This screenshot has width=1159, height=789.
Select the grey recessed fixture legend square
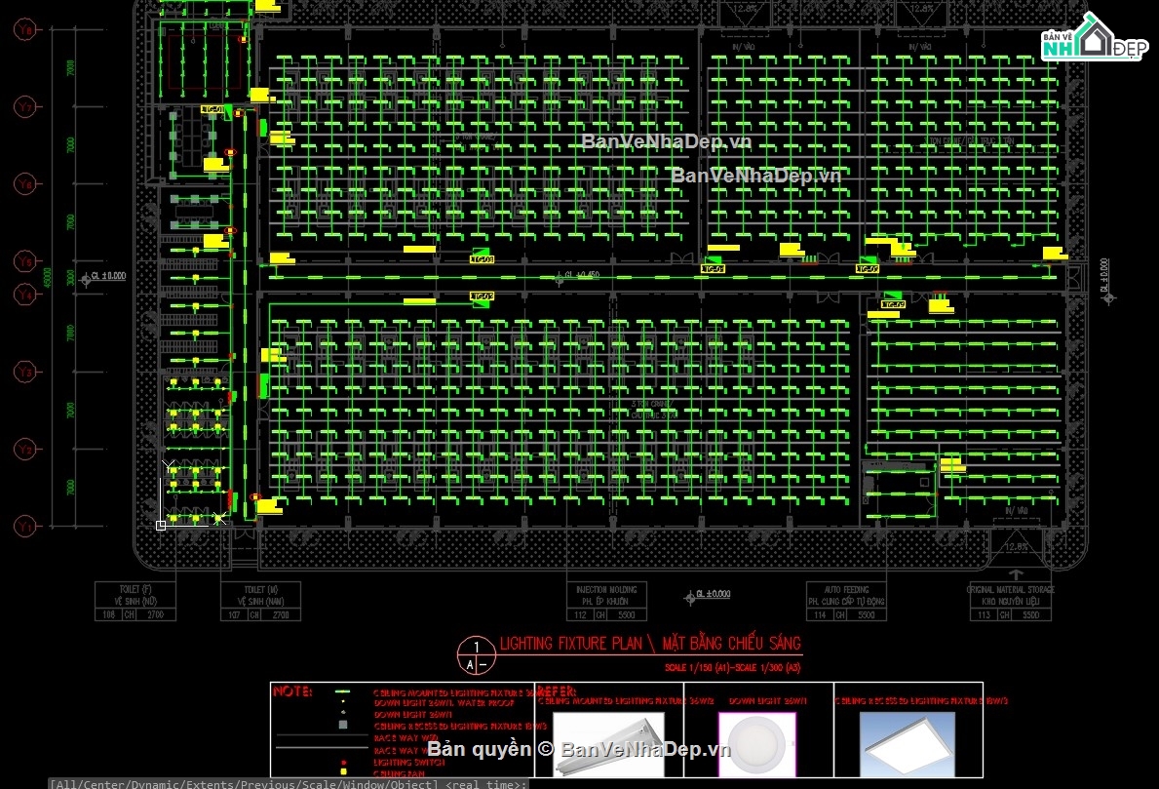tap(342, 726)
